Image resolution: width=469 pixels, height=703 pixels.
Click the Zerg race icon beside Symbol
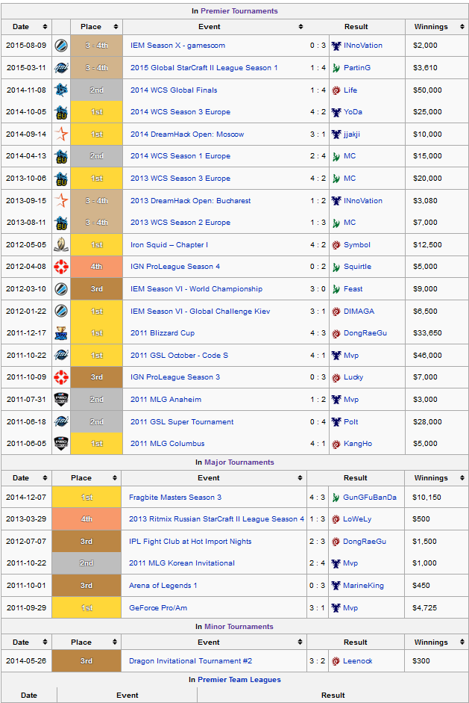click(336, 245)
